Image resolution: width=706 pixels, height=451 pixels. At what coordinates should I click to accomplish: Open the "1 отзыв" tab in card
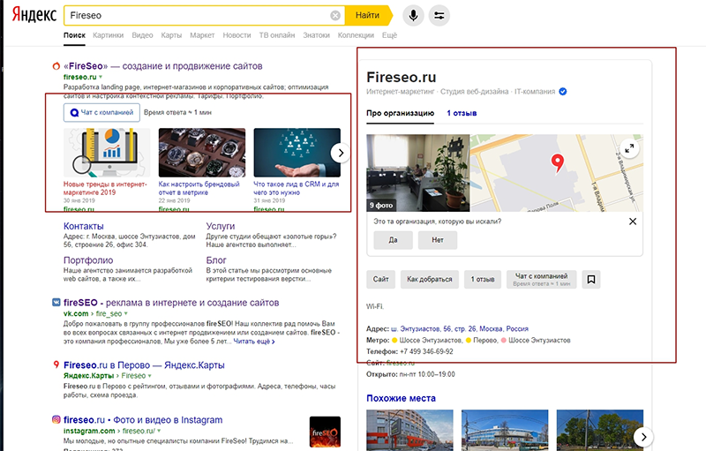pos(462,113)
